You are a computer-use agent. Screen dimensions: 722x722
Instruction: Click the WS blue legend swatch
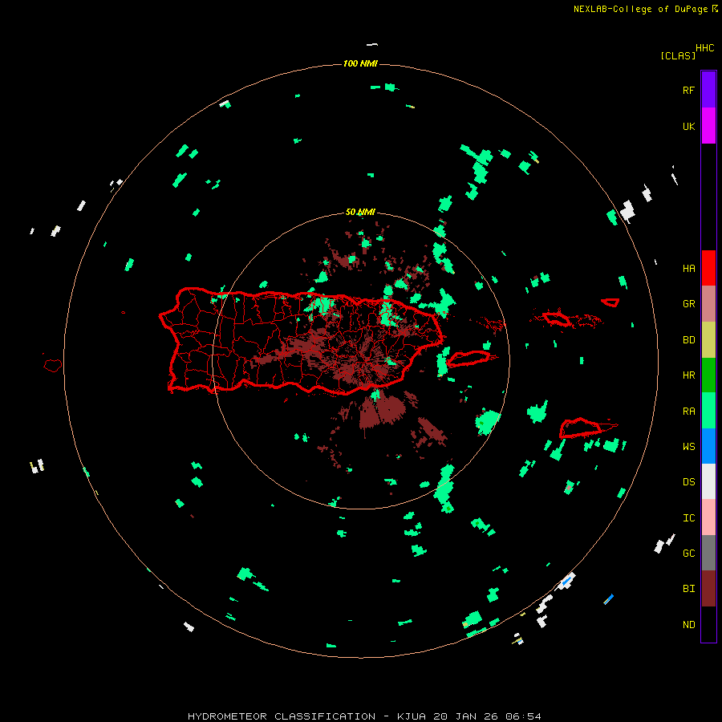click(708, 446)
